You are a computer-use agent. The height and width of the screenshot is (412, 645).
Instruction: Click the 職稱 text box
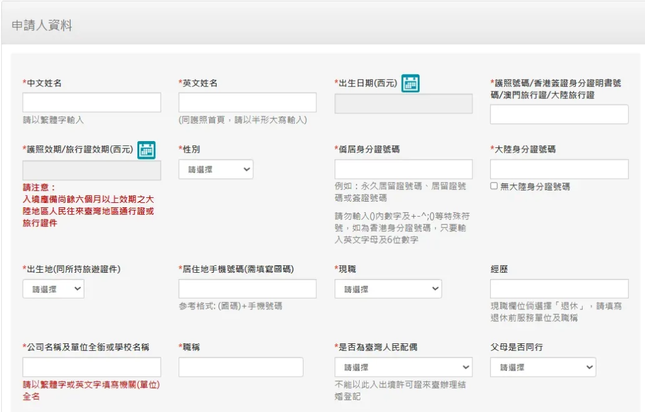(241, 367)
